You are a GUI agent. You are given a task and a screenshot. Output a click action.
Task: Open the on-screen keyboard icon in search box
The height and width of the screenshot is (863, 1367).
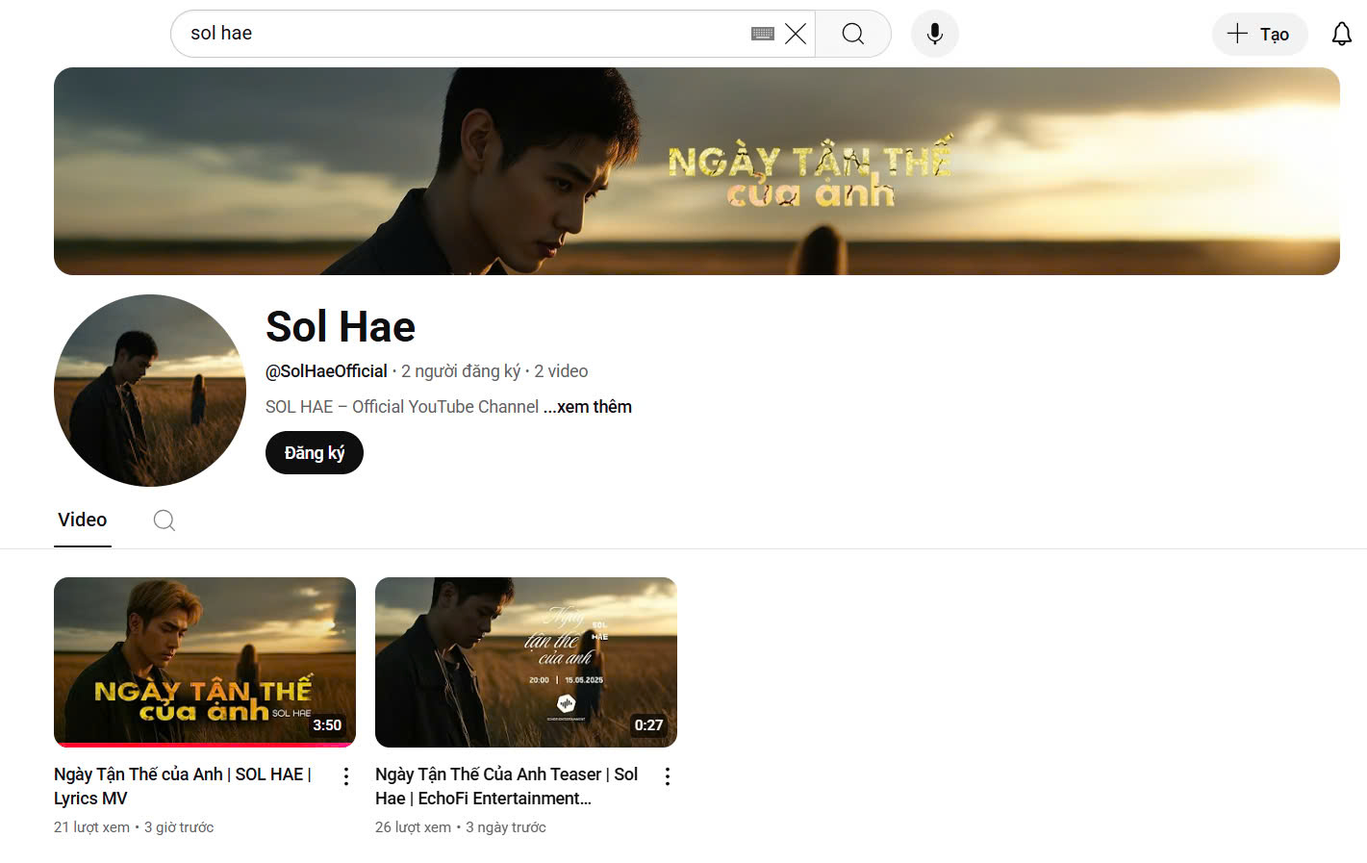coord(763,34)
